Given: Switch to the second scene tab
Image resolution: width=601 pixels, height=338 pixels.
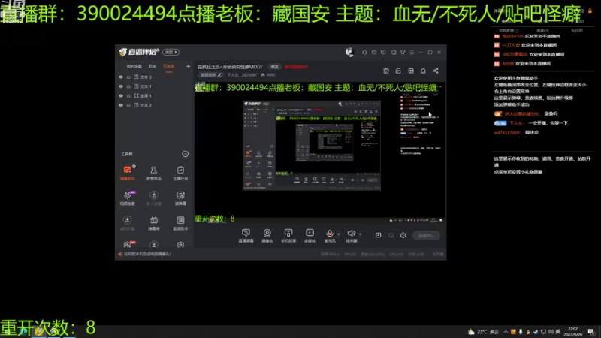Looking at the screenshot, I should [x=153, y=67].
